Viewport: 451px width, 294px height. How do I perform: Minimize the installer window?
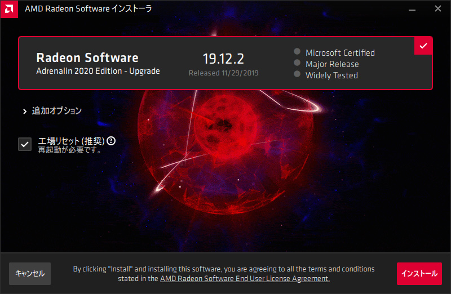click(x=412, y=9)
